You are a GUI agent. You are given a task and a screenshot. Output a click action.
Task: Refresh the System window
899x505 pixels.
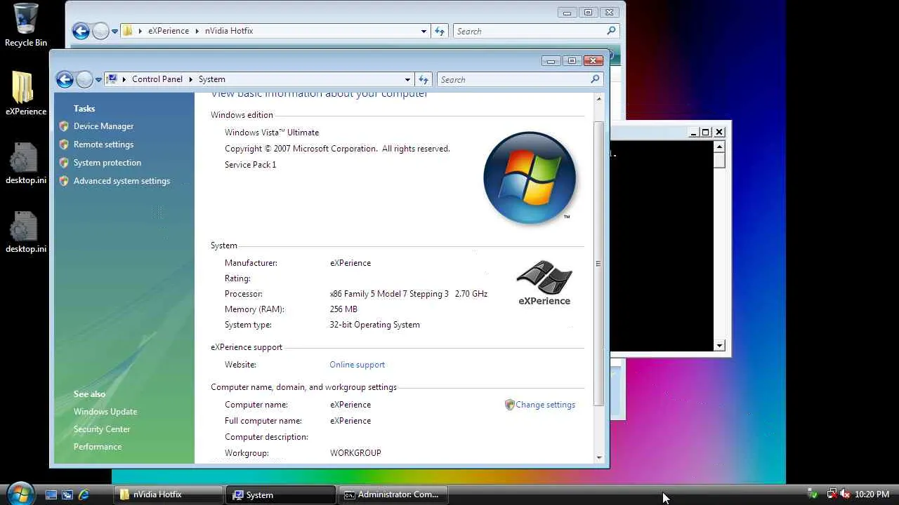[x=424, y=80]
